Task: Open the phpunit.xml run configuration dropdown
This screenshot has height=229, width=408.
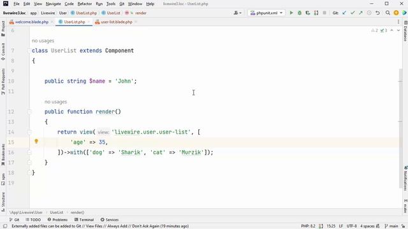Action: point(266,13)
